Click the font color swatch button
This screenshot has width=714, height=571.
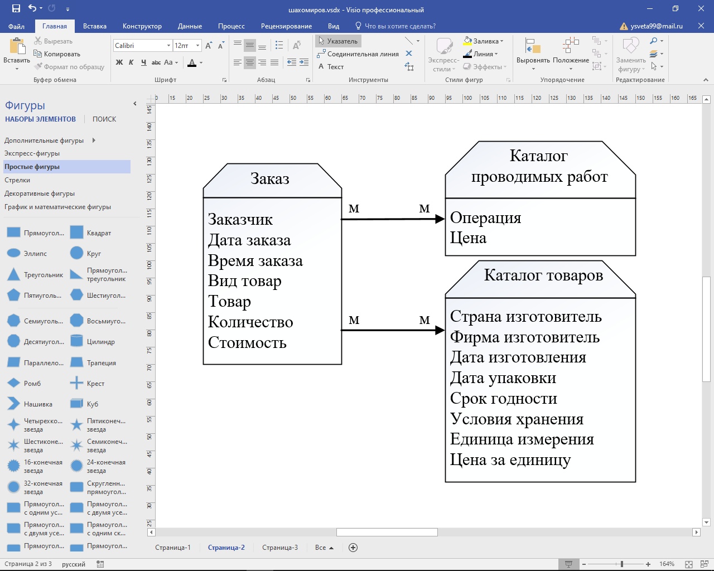(x=192, y=62)
